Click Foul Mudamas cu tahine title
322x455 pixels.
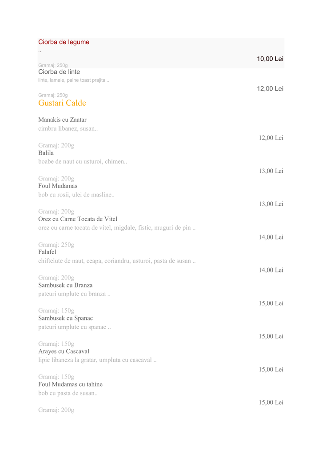(70, 384)
